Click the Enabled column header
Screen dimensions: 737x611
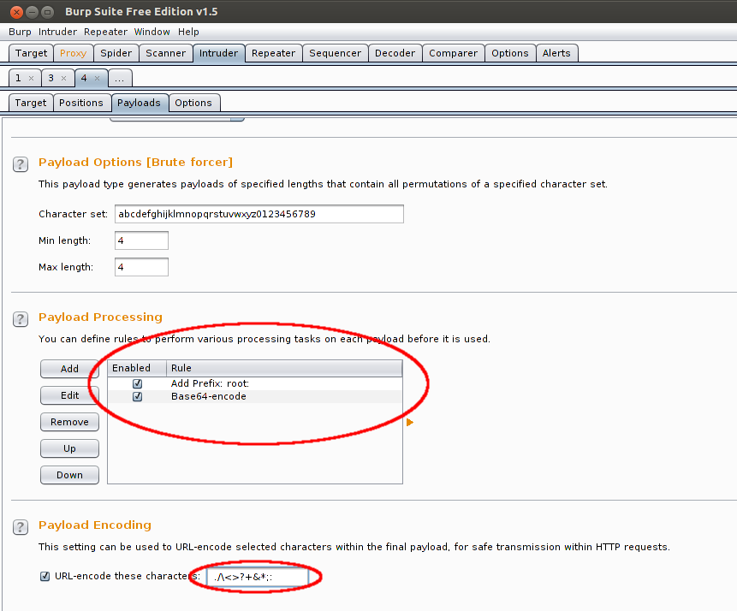[137, 368]
